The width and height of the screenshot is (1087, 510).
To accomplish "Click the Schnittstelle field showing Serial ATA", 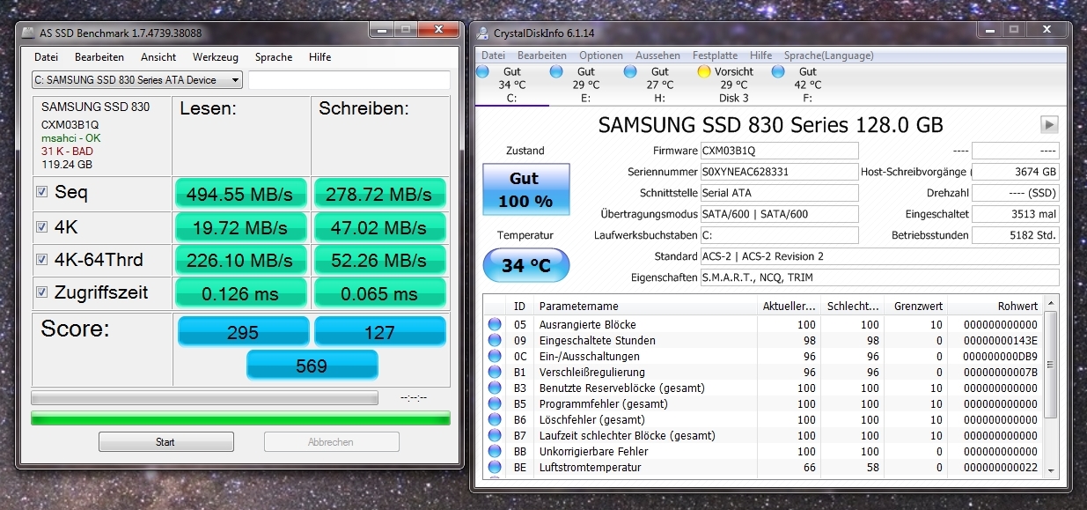I will pyautogui.click(x=779, y=193).
